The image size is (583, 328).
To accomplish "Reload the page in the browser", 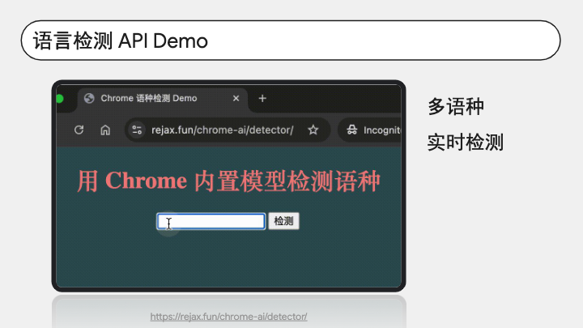I will click(x=79, y=130).
